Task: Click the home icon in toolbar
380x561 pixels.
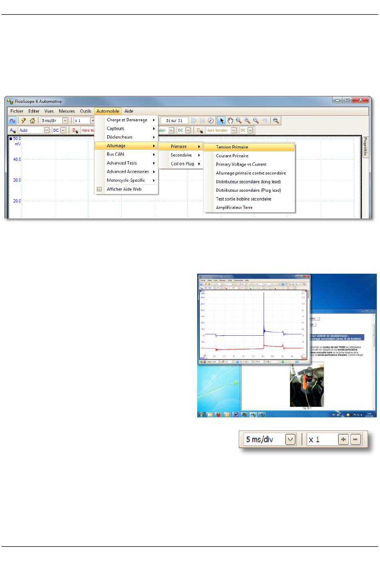Action: [x=32, y=120]
